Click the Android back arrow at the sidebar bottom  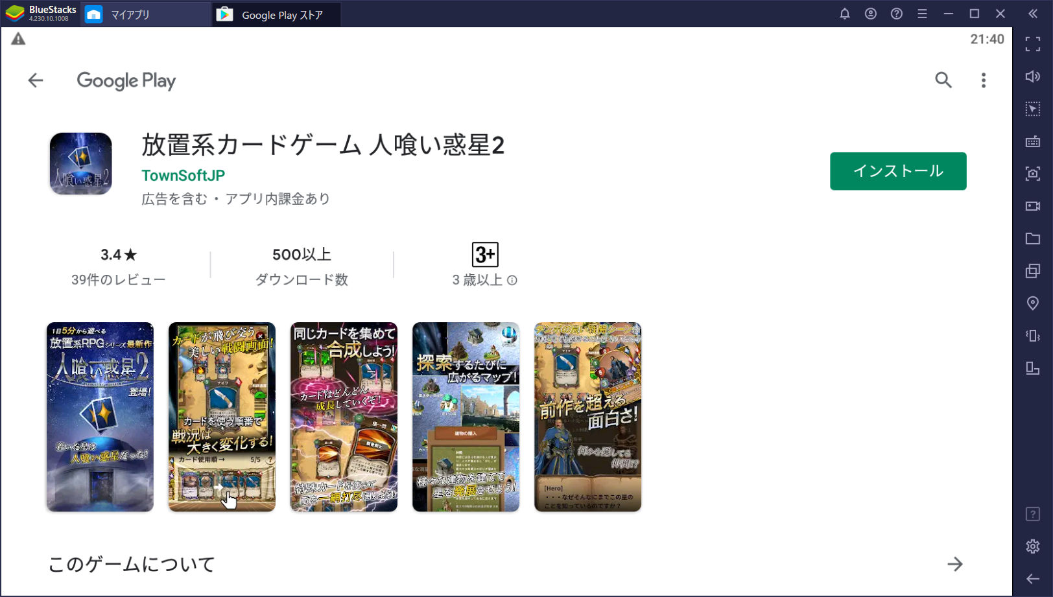(1033, 579)
